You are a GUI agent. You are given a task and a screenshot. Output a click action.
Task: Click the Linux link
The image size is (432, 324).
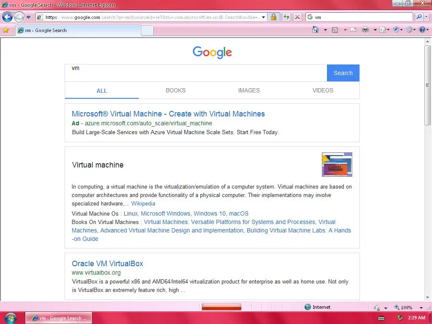click(x=131, y=213)
